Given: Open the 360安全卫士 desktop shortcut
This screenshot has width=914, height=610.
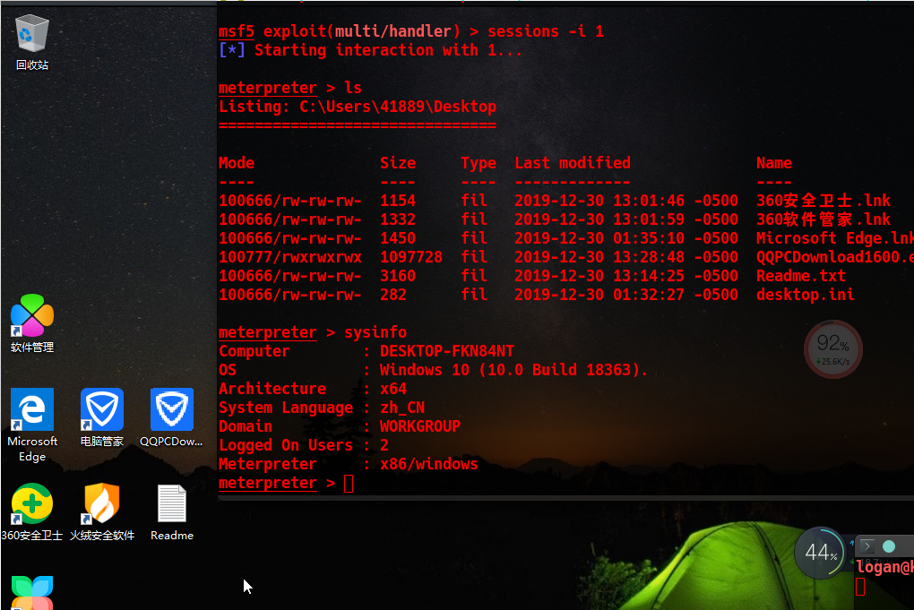Looking at the screenshot, I should pos(32,512).
